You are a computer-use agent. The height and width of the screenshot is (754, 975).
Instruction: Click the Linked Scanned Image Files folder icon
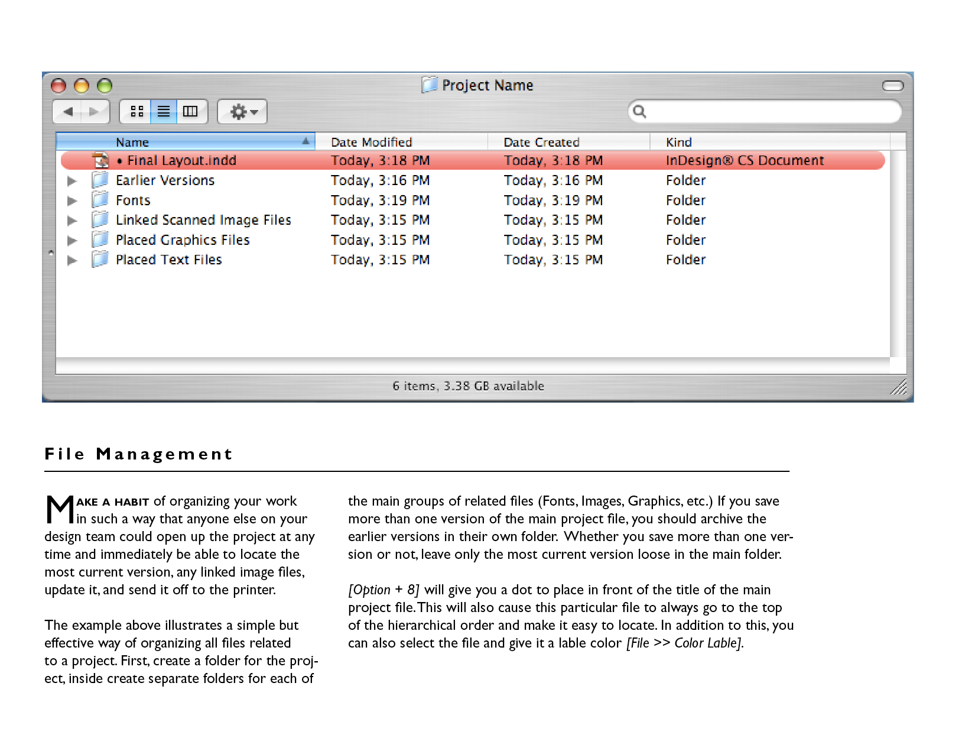pyautogui.click(x=100, y=220)
